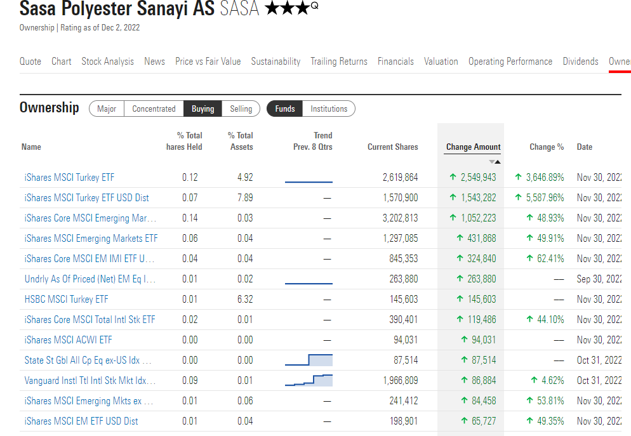
Task: Open iShares MSCI Emerging Mkts ex link
Action: [x=89, y=400]
